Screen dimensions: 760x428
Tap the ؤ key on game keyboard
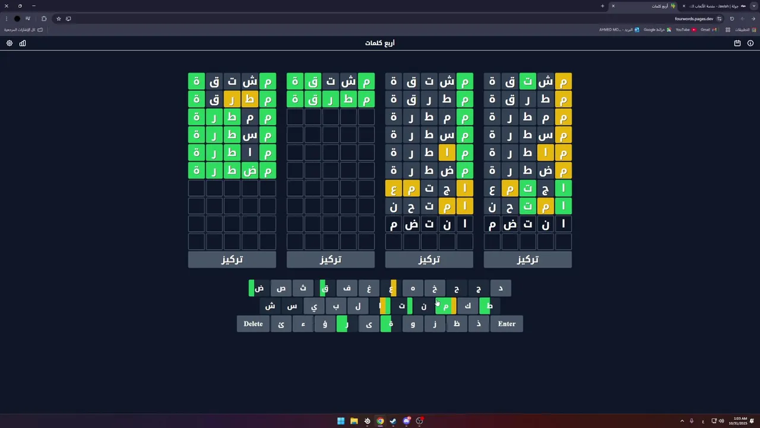(x=325, y=324)
